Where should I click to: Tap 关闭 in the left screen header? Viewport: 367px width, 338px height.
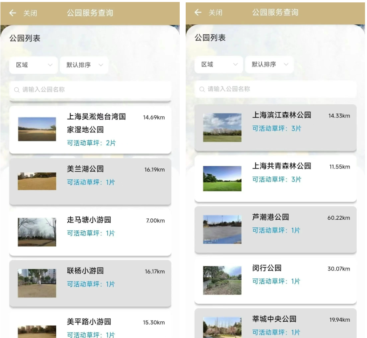[30, 13]
